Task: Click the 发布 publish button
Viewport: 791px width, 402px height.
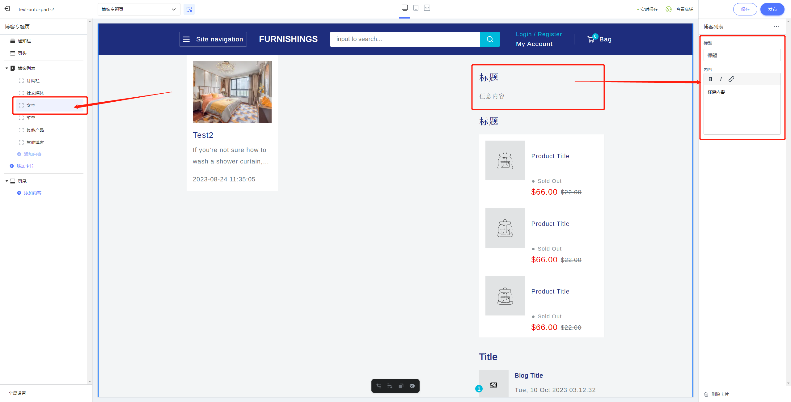Action: (772, 9)
